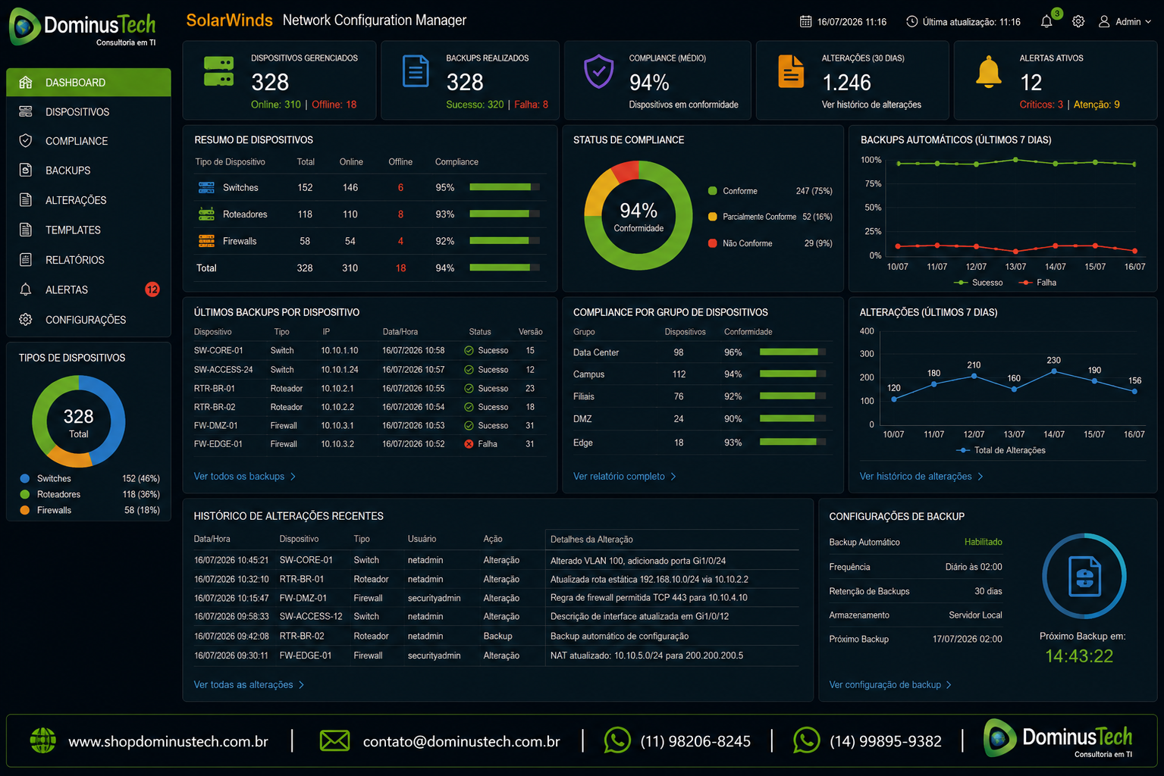Open Templates in the sidebar
Viewport: 1164px width, 776px height.
(89, 230)
